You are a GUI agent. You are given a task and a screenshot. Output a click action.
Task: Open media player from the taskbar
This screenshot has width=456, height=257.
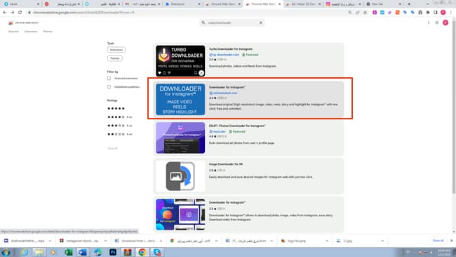click(x=53, y=252)
